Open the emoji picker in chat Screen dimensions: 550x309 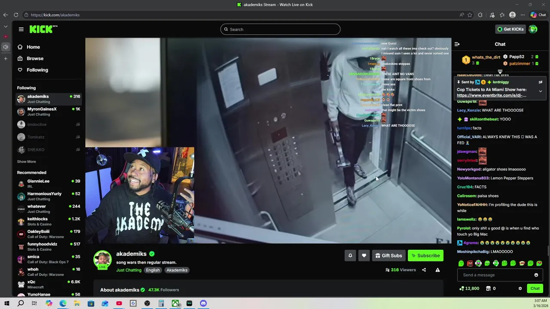(536, 275)
